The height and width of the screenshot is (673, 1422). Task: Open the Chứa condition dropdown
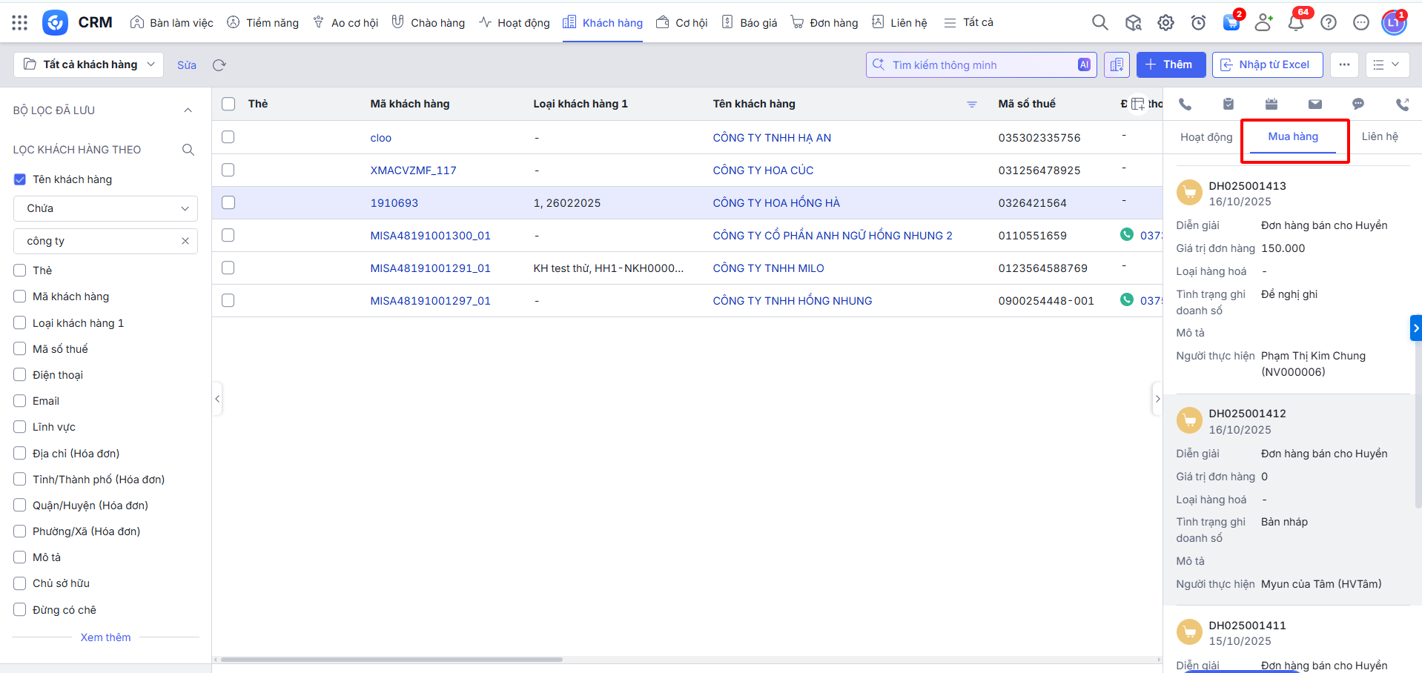coord(105,208)
